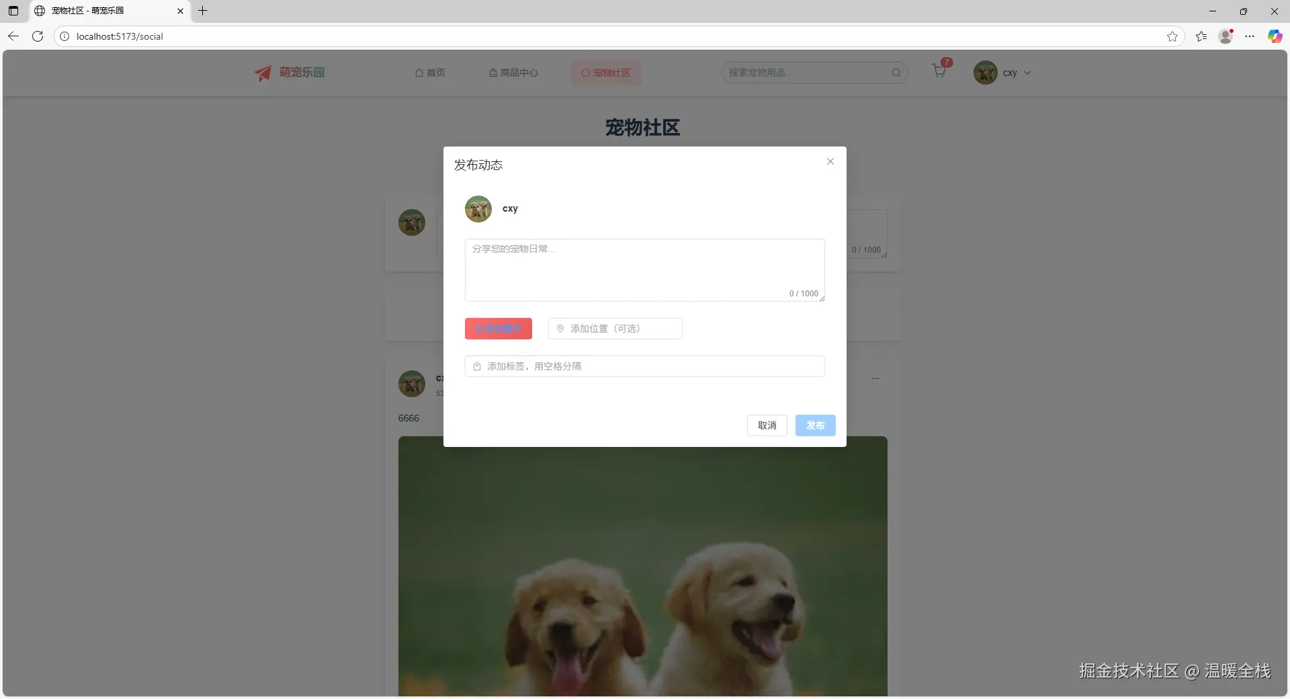Click the 取消 button in the dialog

(x=767, y=425)
